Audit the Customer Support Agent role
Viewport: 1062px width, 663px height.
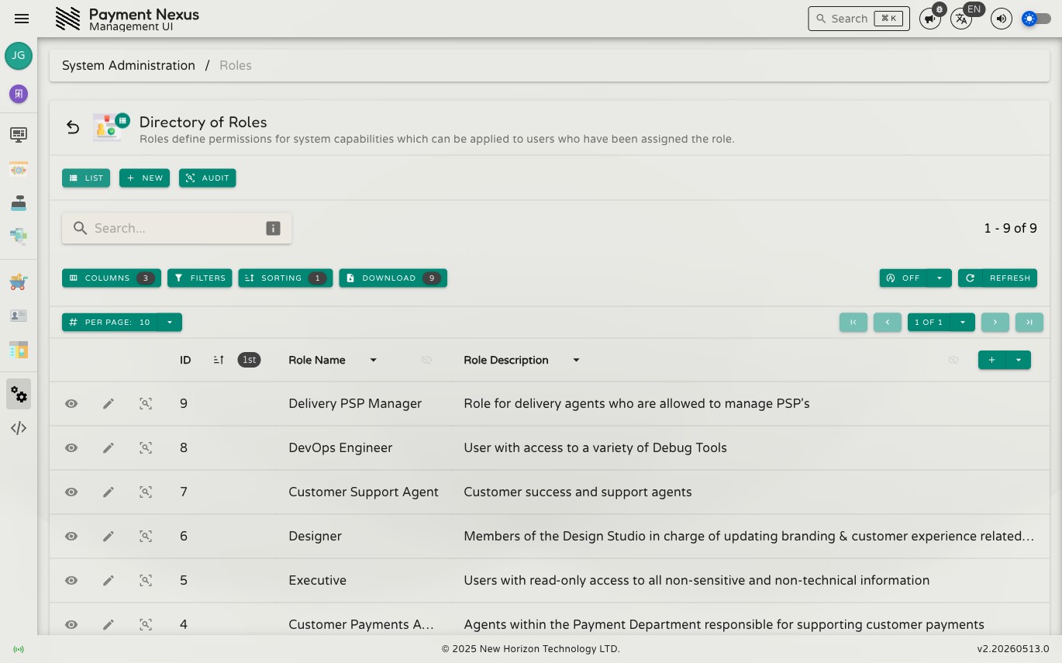click(x=146, y=492)
